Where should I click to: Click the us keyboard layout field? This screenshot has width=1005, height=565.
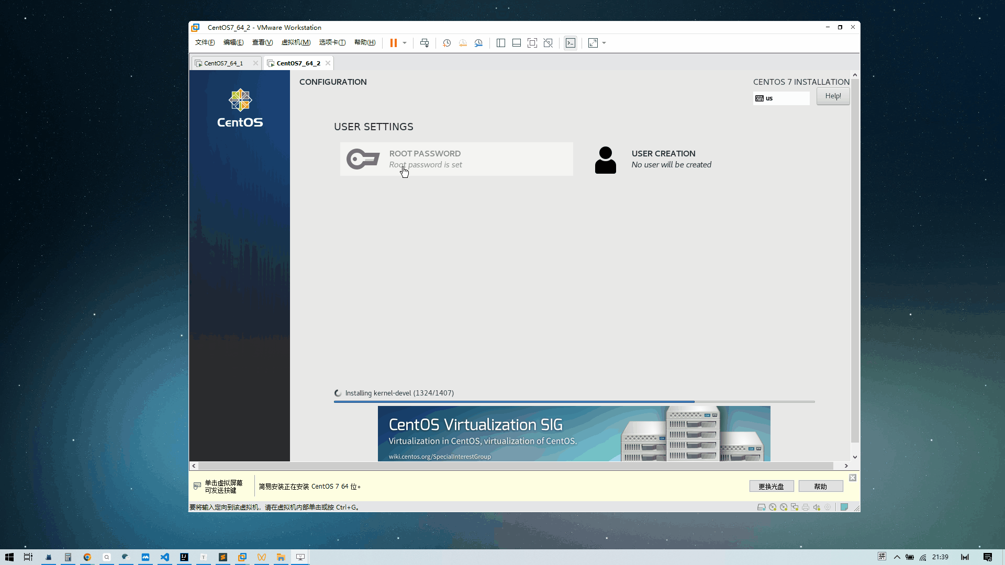[781, 98]
